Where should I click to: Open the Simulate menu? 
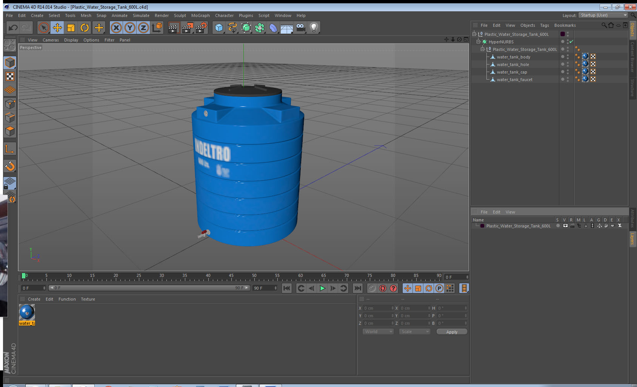pyautogui.click(x=141, y=15)
